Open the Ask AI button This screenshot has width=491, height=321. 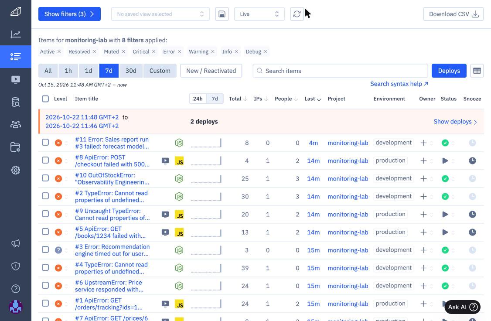point(463,307)
